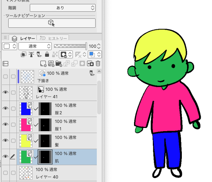The width and height of the screenshot is (212, 182).
Task: Click the yellow 髪 fill thumbnail
Action: tap(26, 141)
